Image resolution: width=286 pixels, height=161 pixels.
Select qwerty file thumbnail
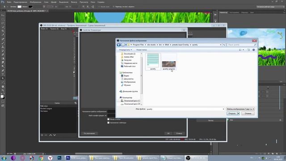click(x=153, y=62)
